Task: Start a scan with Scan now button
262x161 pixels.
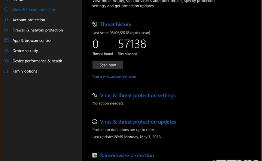Action: tap(108, 65)
